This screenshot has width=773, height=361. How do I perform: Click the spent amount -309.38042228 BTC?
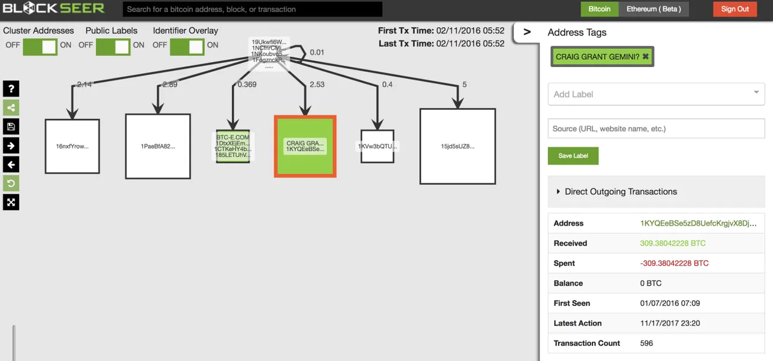(674, 263)
